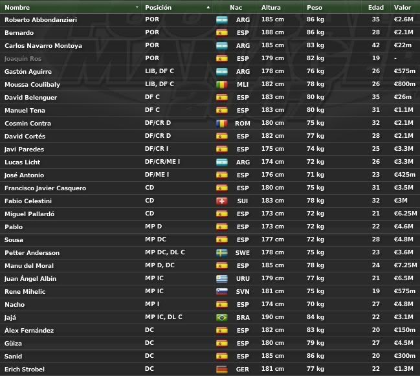The image size is (420, 376).
Task: Open player Manu del Moral
Action: point(29,266)
